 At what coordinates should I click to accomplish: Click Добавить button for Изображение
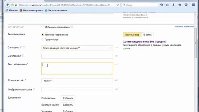click(x=68, y=98)
